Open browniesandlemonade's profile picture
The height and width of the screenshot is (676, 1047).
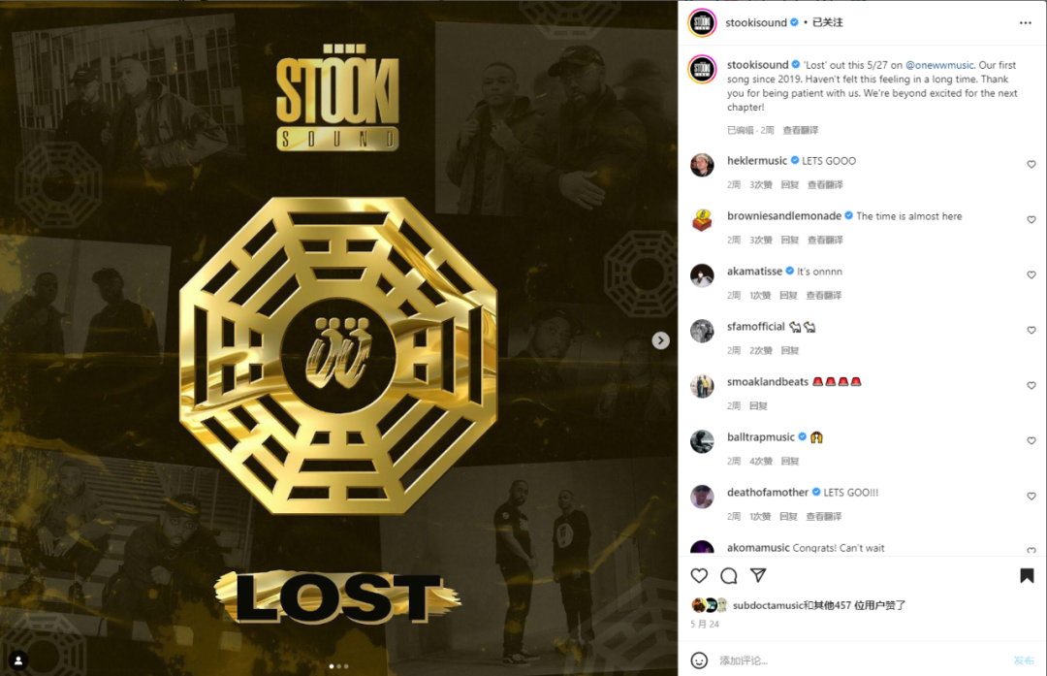[x=702, y=220]
